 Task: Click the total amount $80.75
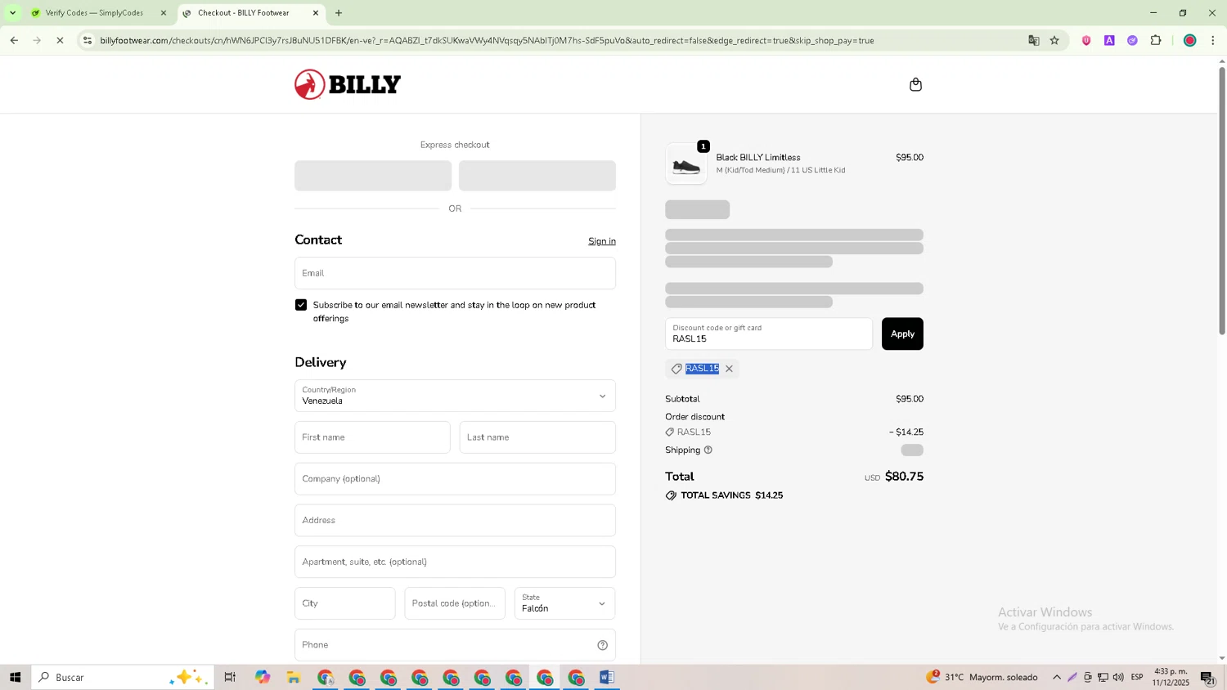point(904,477)
